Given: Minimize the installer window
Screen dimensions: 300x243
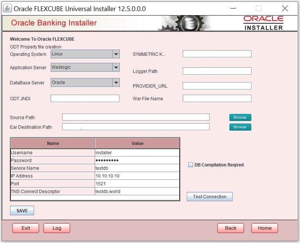Looking at the screenshot, I should 233,9.
